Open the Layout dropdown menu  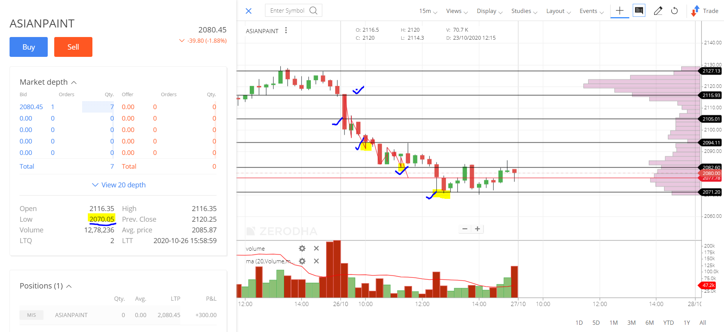click(559, 11)
